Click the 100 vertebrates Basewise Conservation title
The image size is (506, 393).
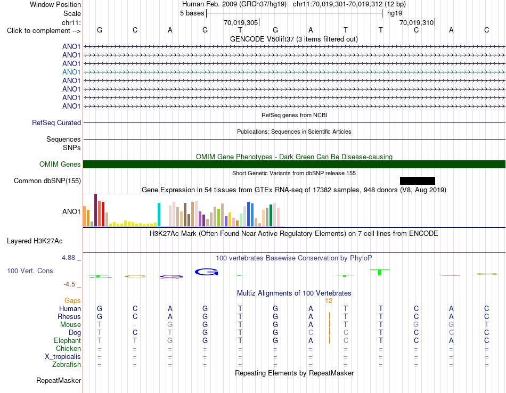pyautogui.click(x=294, y=258)
